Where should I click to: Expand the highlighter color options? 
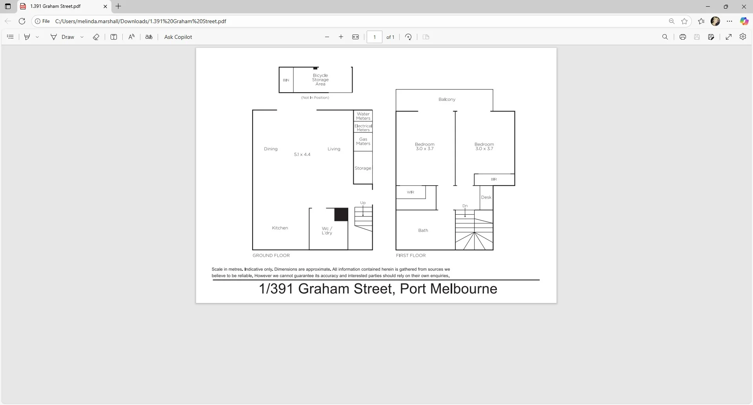pyautogui.click(x=37, y=37)
